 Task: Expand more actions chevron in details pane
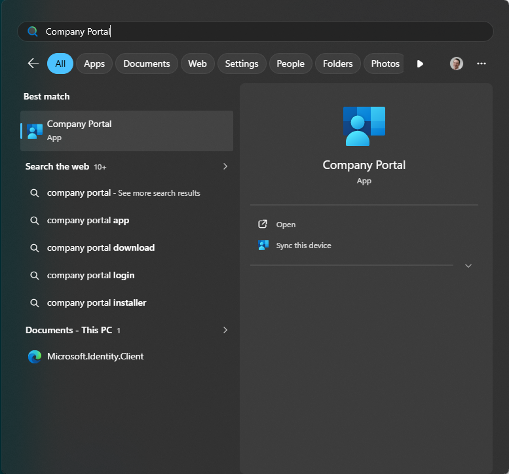click(468, 266)
